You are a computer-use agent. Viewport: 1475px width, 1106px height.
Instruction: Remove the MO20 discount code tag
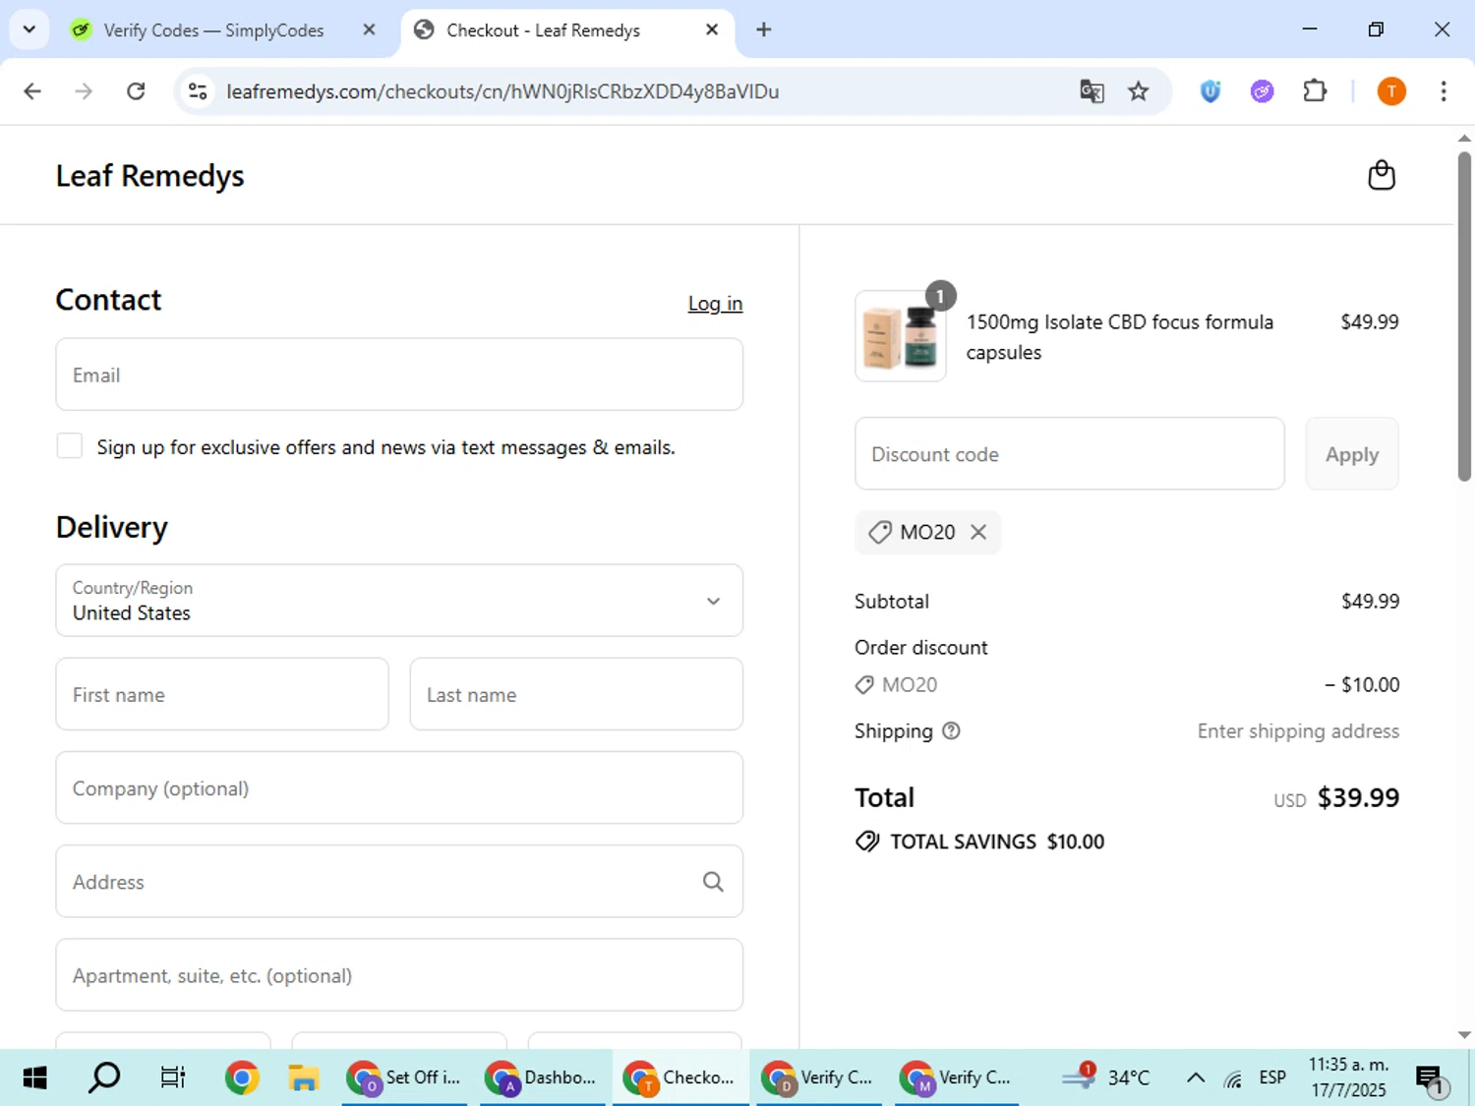[x=978, y=532]
